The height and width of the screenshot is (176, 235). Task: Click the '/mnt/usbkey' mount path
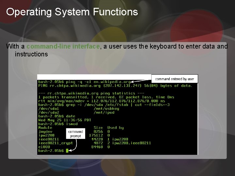point(106,109)
